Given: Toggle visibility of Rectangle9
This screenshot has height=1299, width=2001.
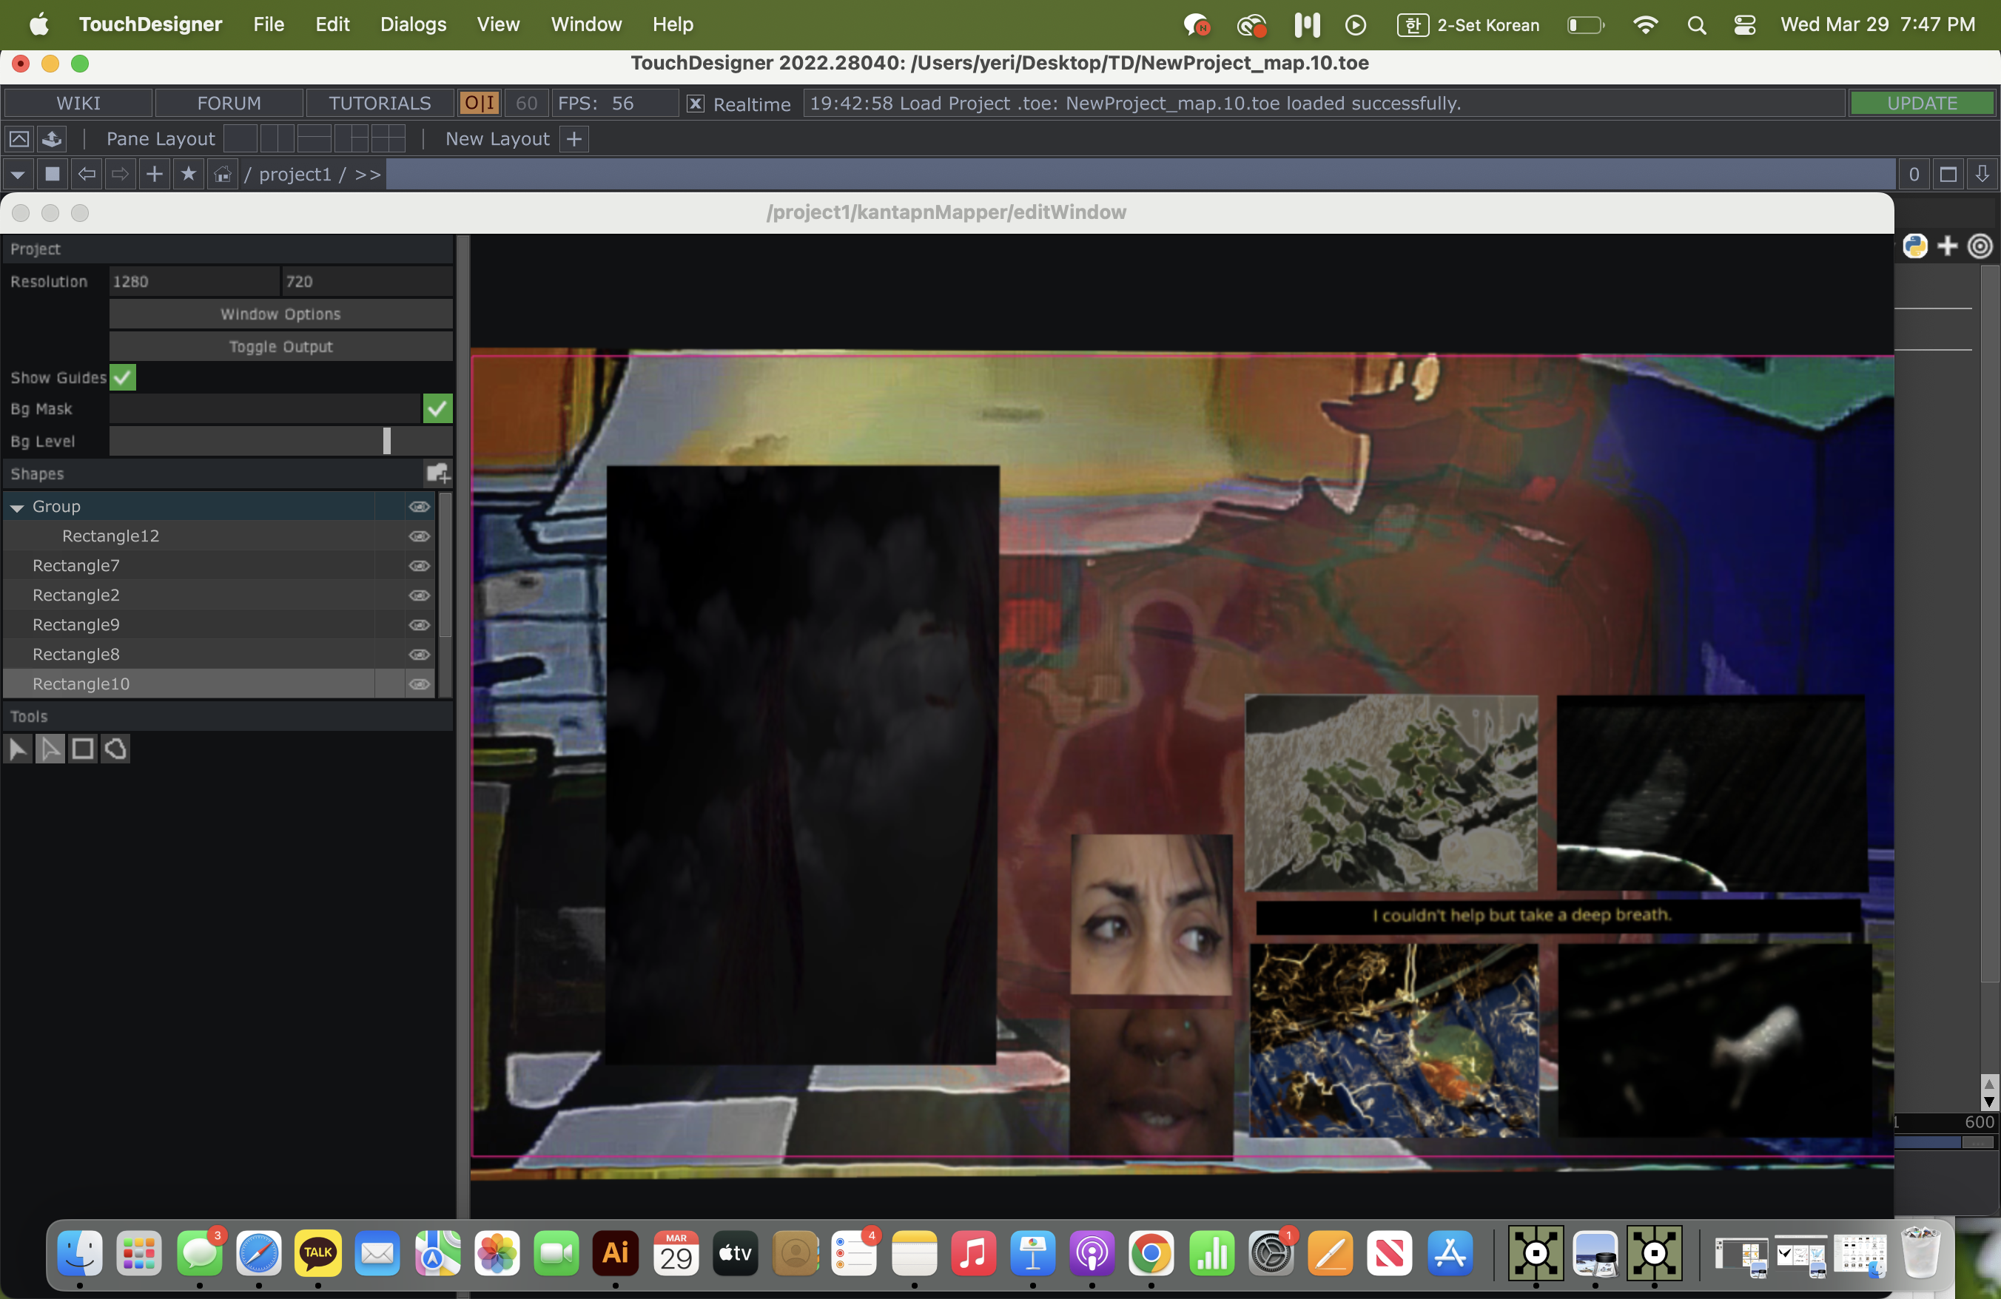Looking at the screenshot, I should [x=420, y=624].
